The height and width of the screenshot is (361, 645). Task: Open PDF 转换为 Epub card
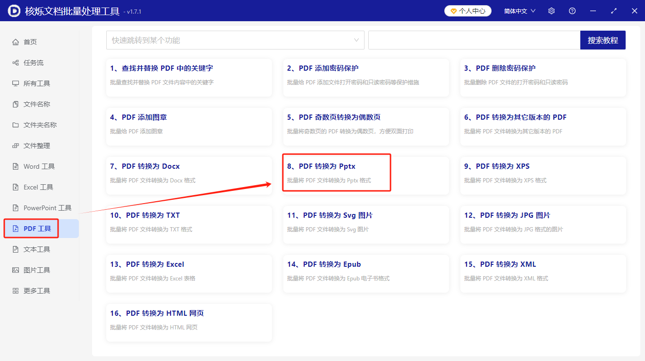(366, 274)
